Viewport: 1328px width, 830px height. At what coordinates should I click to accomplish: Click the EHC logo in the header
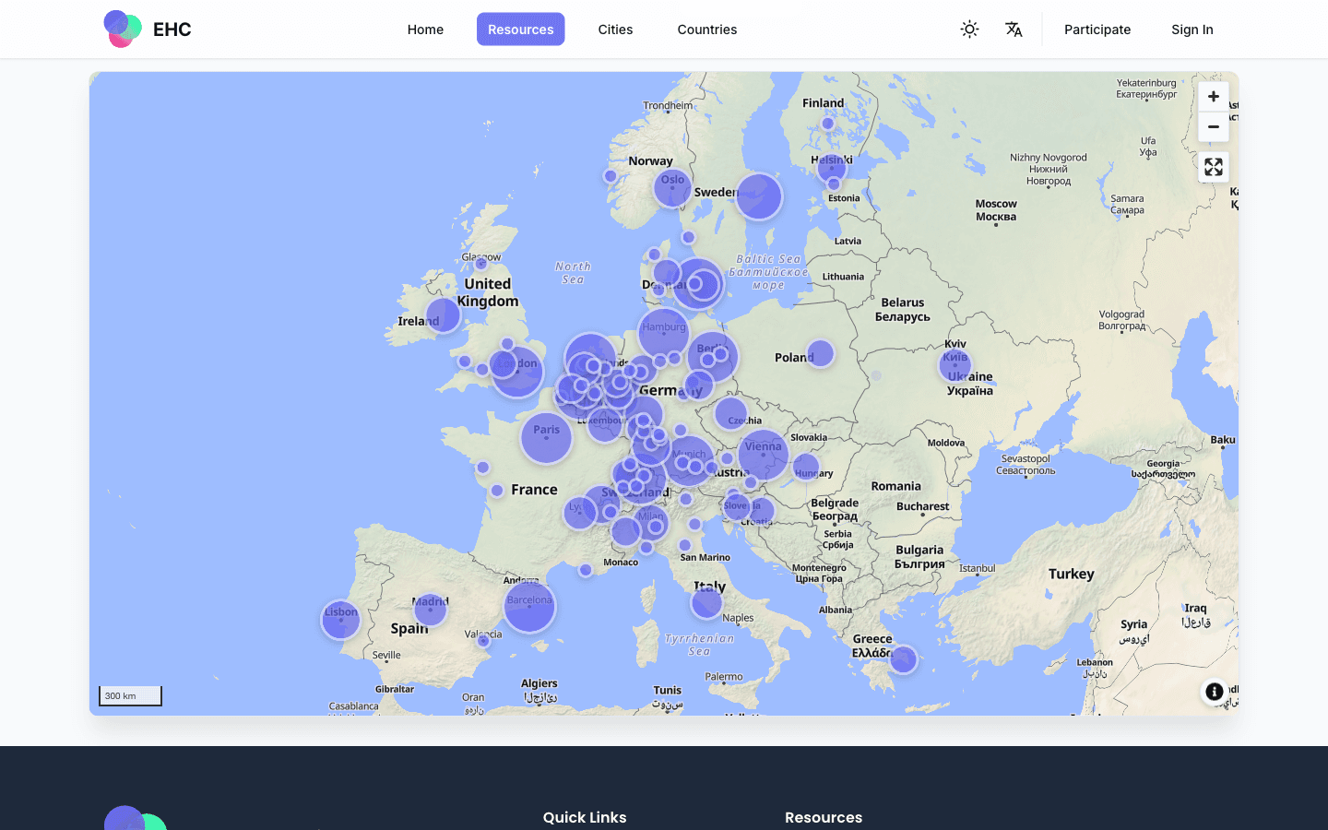(x=148, y=29)
